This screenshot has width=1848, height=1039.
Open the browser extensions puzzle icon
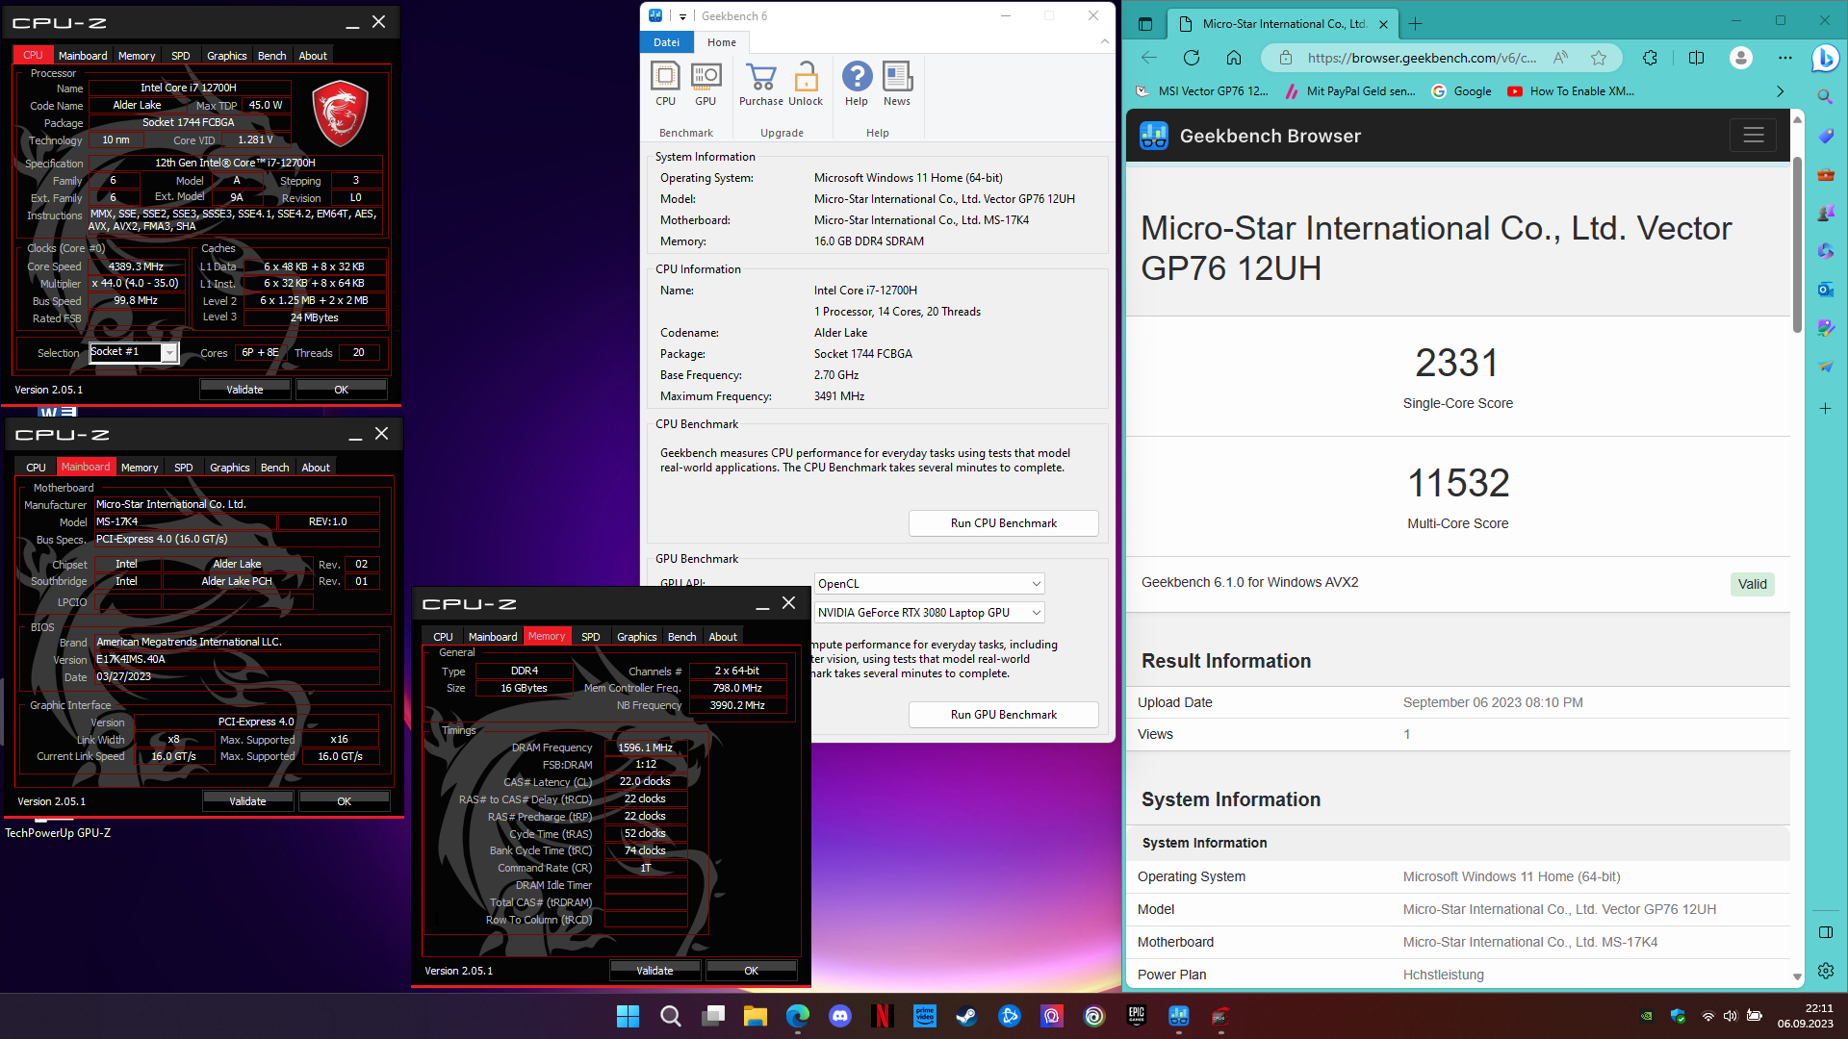(1651, 58)
